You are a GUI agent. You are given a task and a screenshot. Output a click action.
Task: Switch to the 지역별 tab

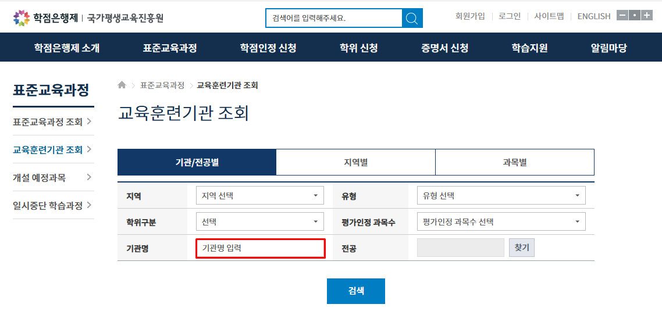point(355,162)
